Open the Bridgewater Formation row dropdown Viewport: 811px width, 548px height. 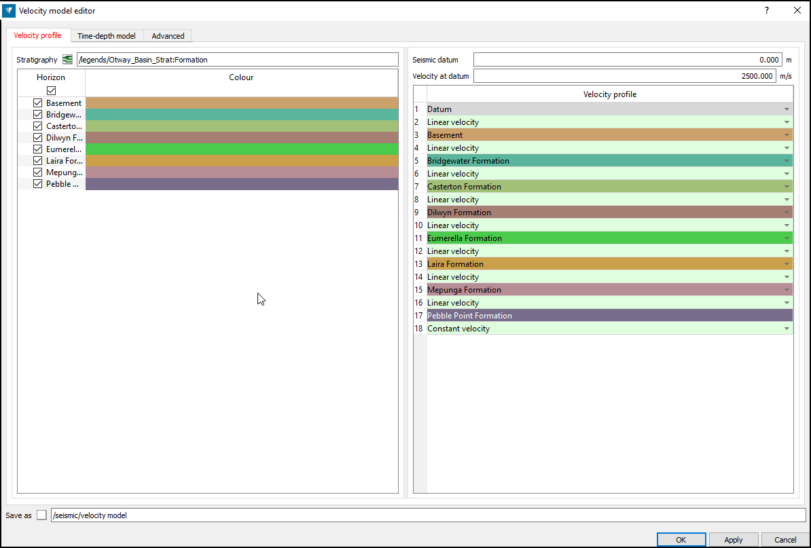click(x=787, y=160)
